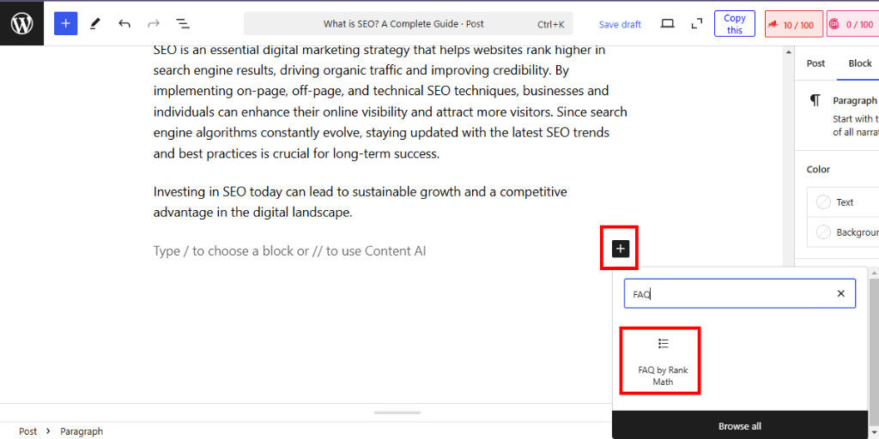
Task: Select Paragraph in the bottom breadcrumb
Action: coord(82,431)
